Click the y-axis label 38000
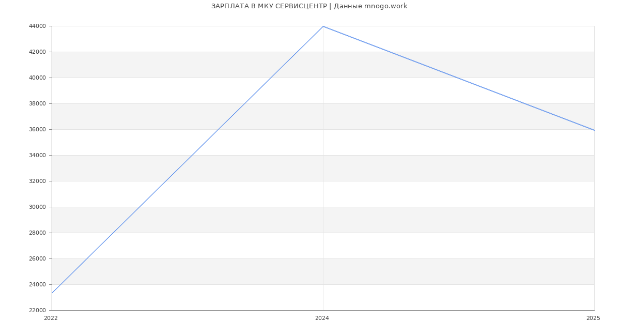The image size is (620, 336). (38, 103)
